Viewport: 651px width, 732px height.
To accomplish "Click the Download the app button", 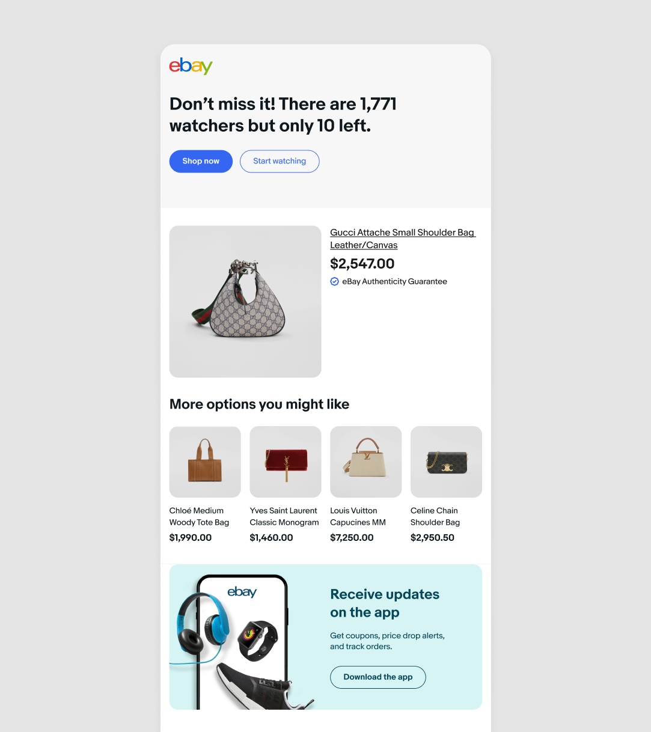I will click(378, 677).
